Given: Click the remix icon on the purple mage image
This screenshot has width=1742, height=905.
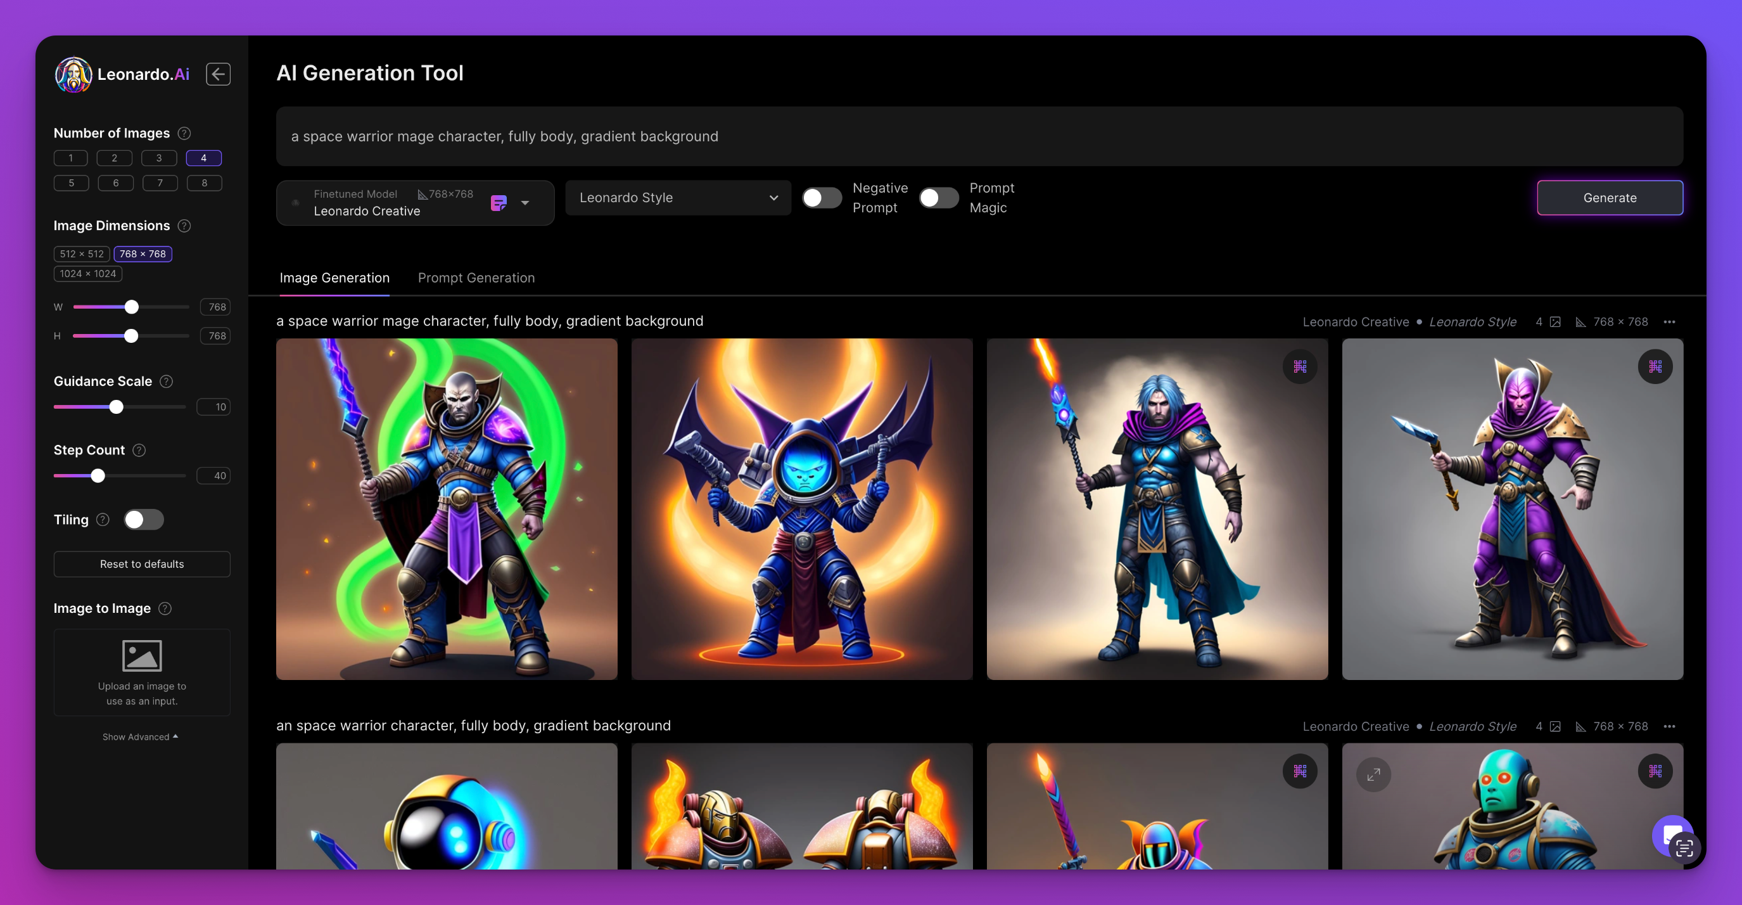Looking at the screenshot, I should click(x=1655, y=366).
